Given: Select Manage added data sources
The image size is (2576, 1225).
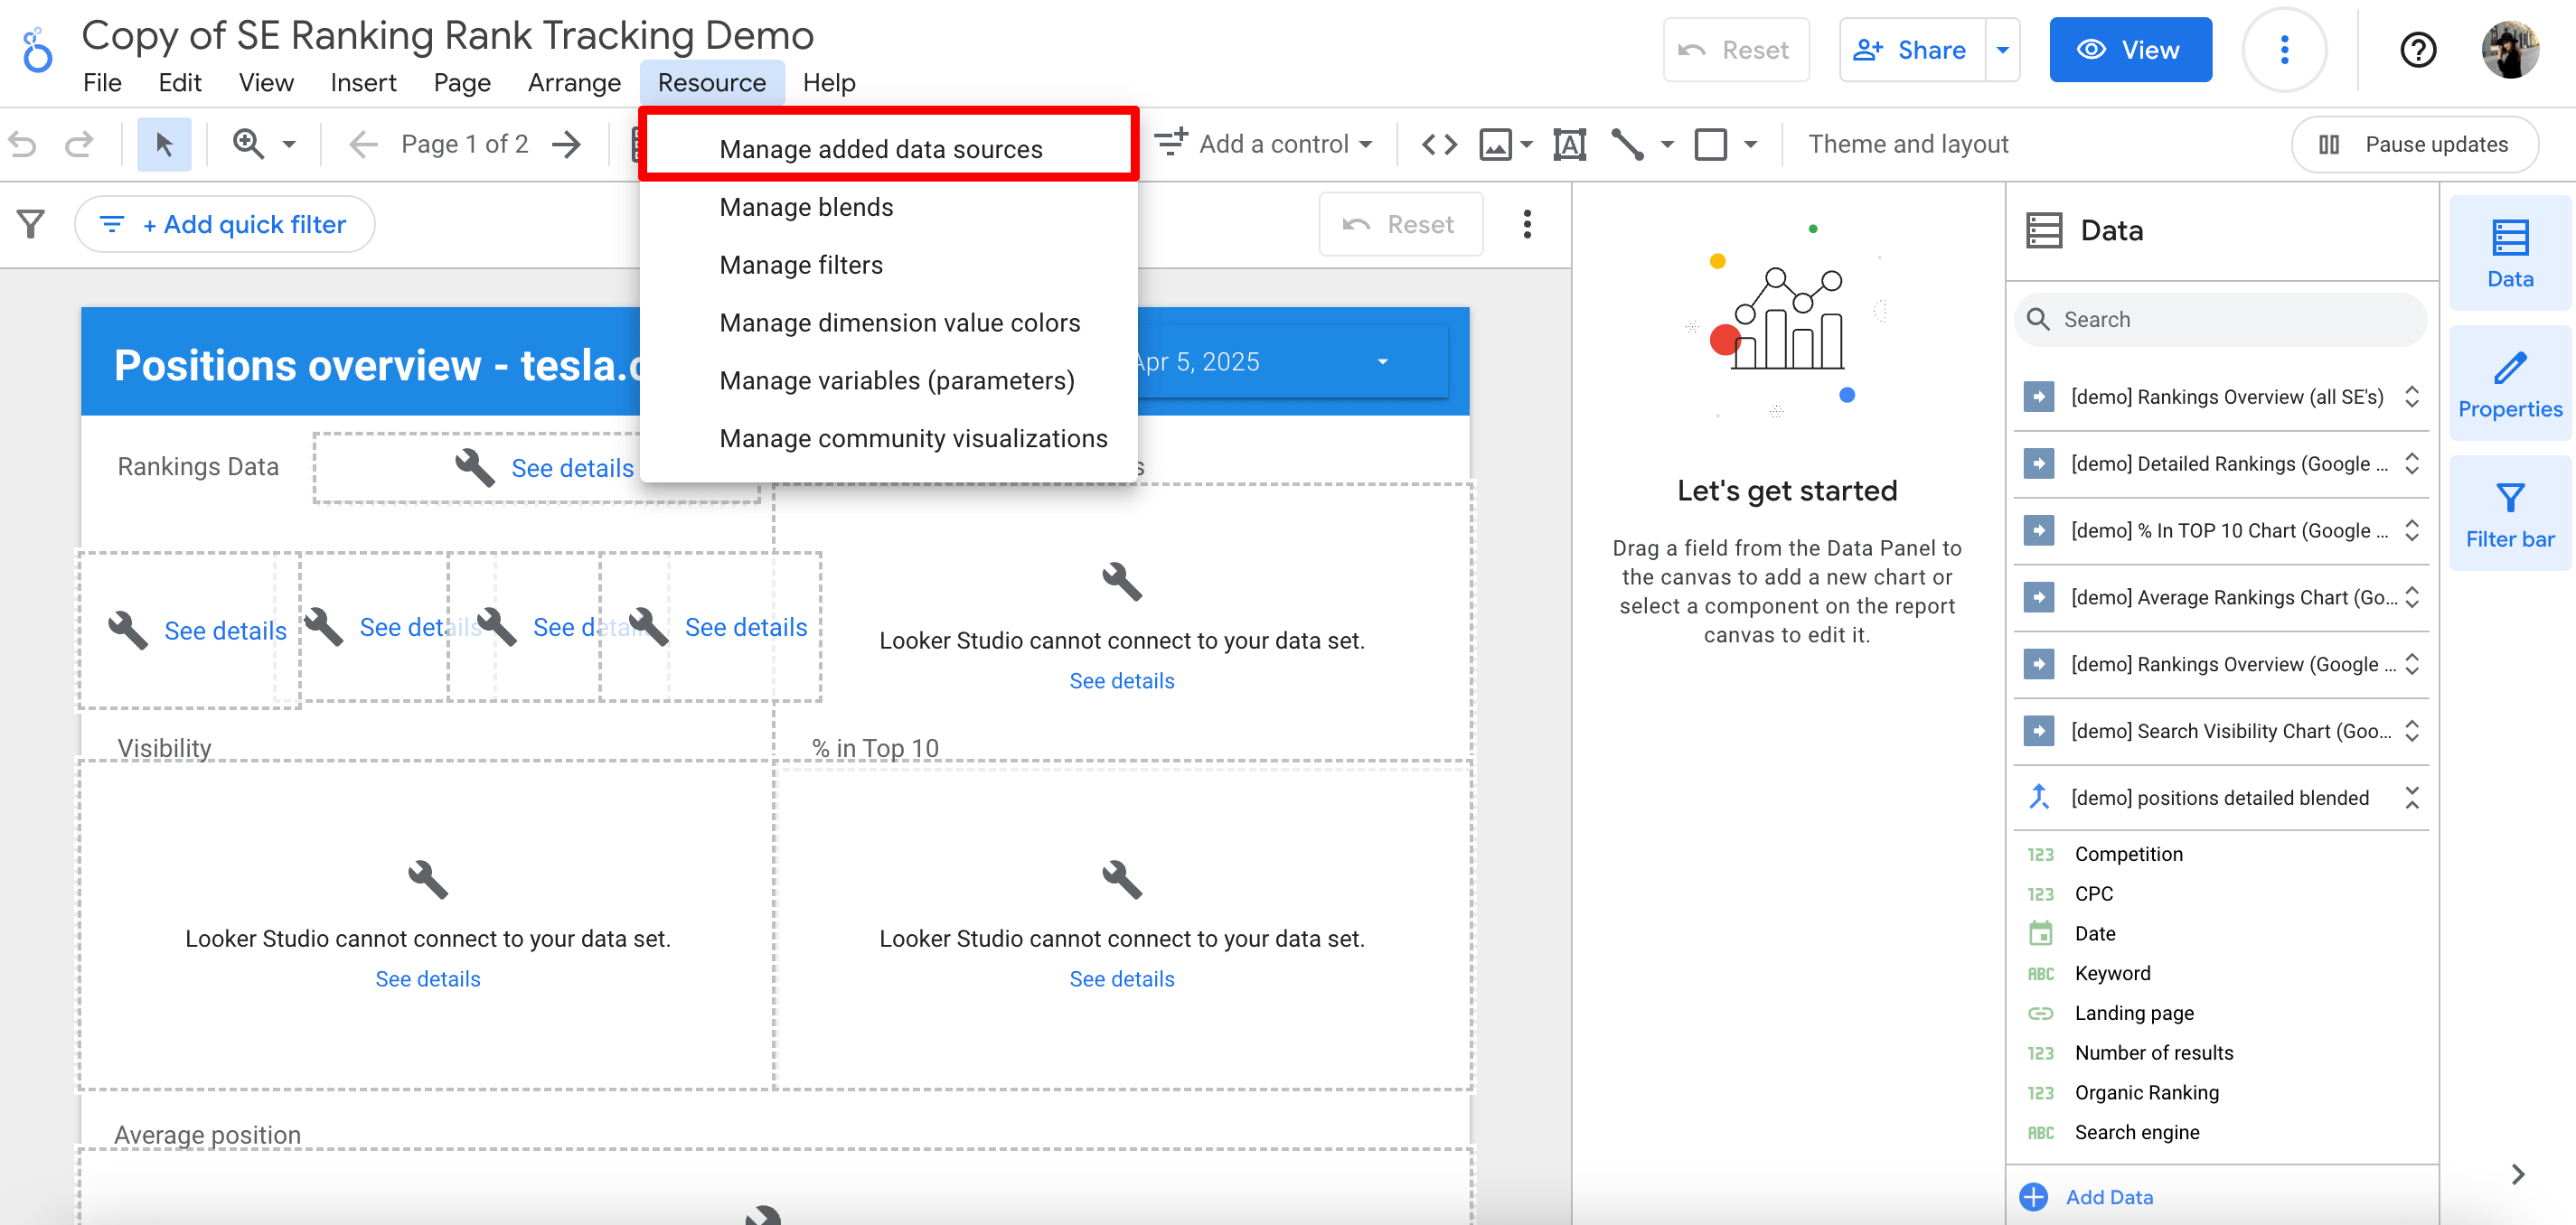Looking at the screenshot, I should coord(888,148).
